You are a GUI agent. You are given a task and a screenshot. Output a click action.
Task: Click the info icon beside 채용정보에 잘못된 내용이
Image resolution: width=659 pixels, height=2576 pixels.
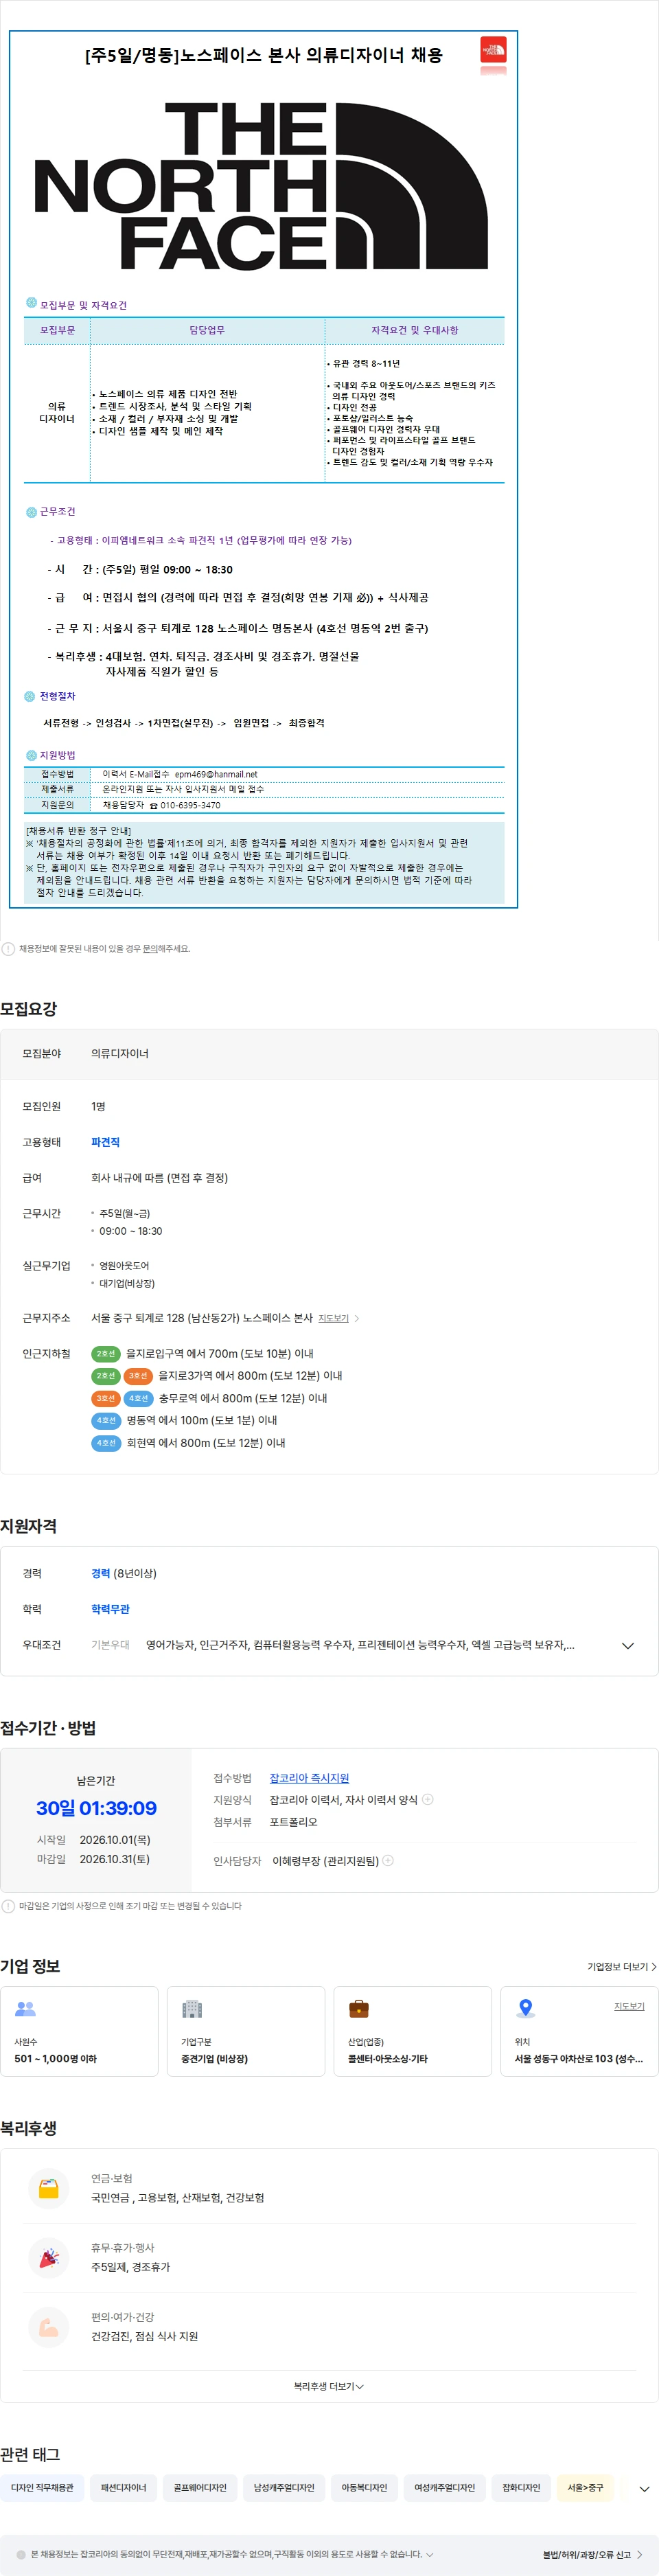pyautogui.click(x=8, y=948)
